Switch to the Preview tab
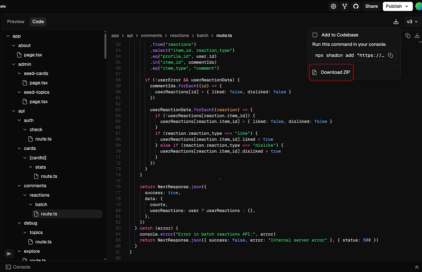Viewport: 422px width, 272px height. pos(16,22)
